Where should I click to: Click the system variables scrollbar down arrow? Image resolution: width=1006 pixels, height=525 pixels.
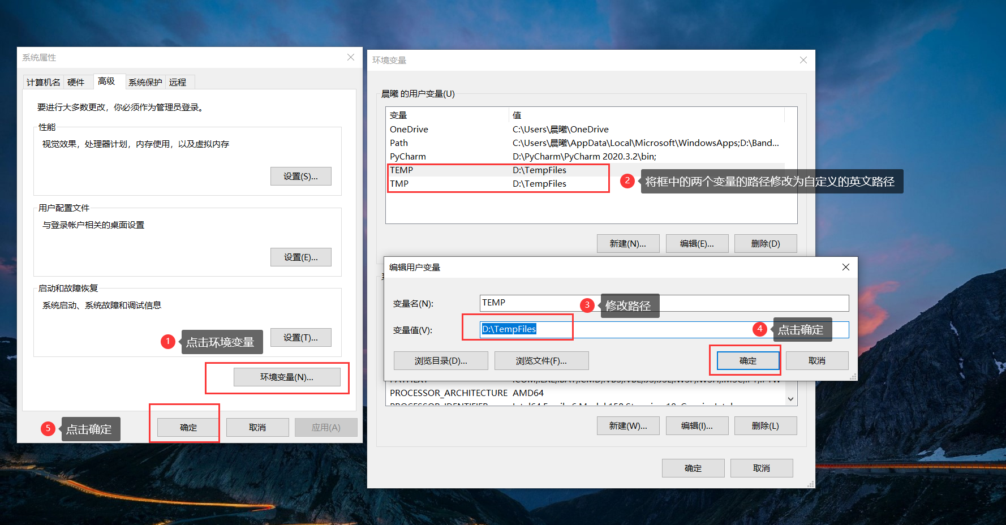click(x=790, y=398)
